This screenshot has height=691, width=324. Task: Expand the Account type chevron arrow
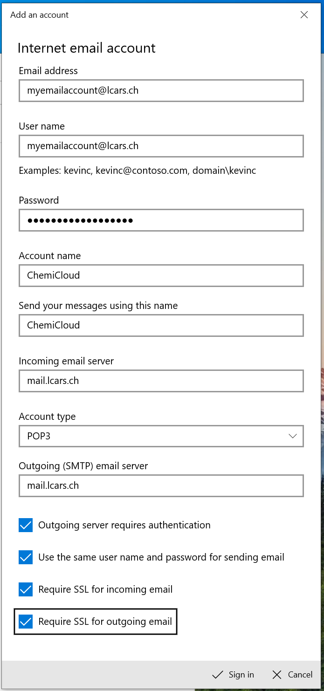point(292,436)
